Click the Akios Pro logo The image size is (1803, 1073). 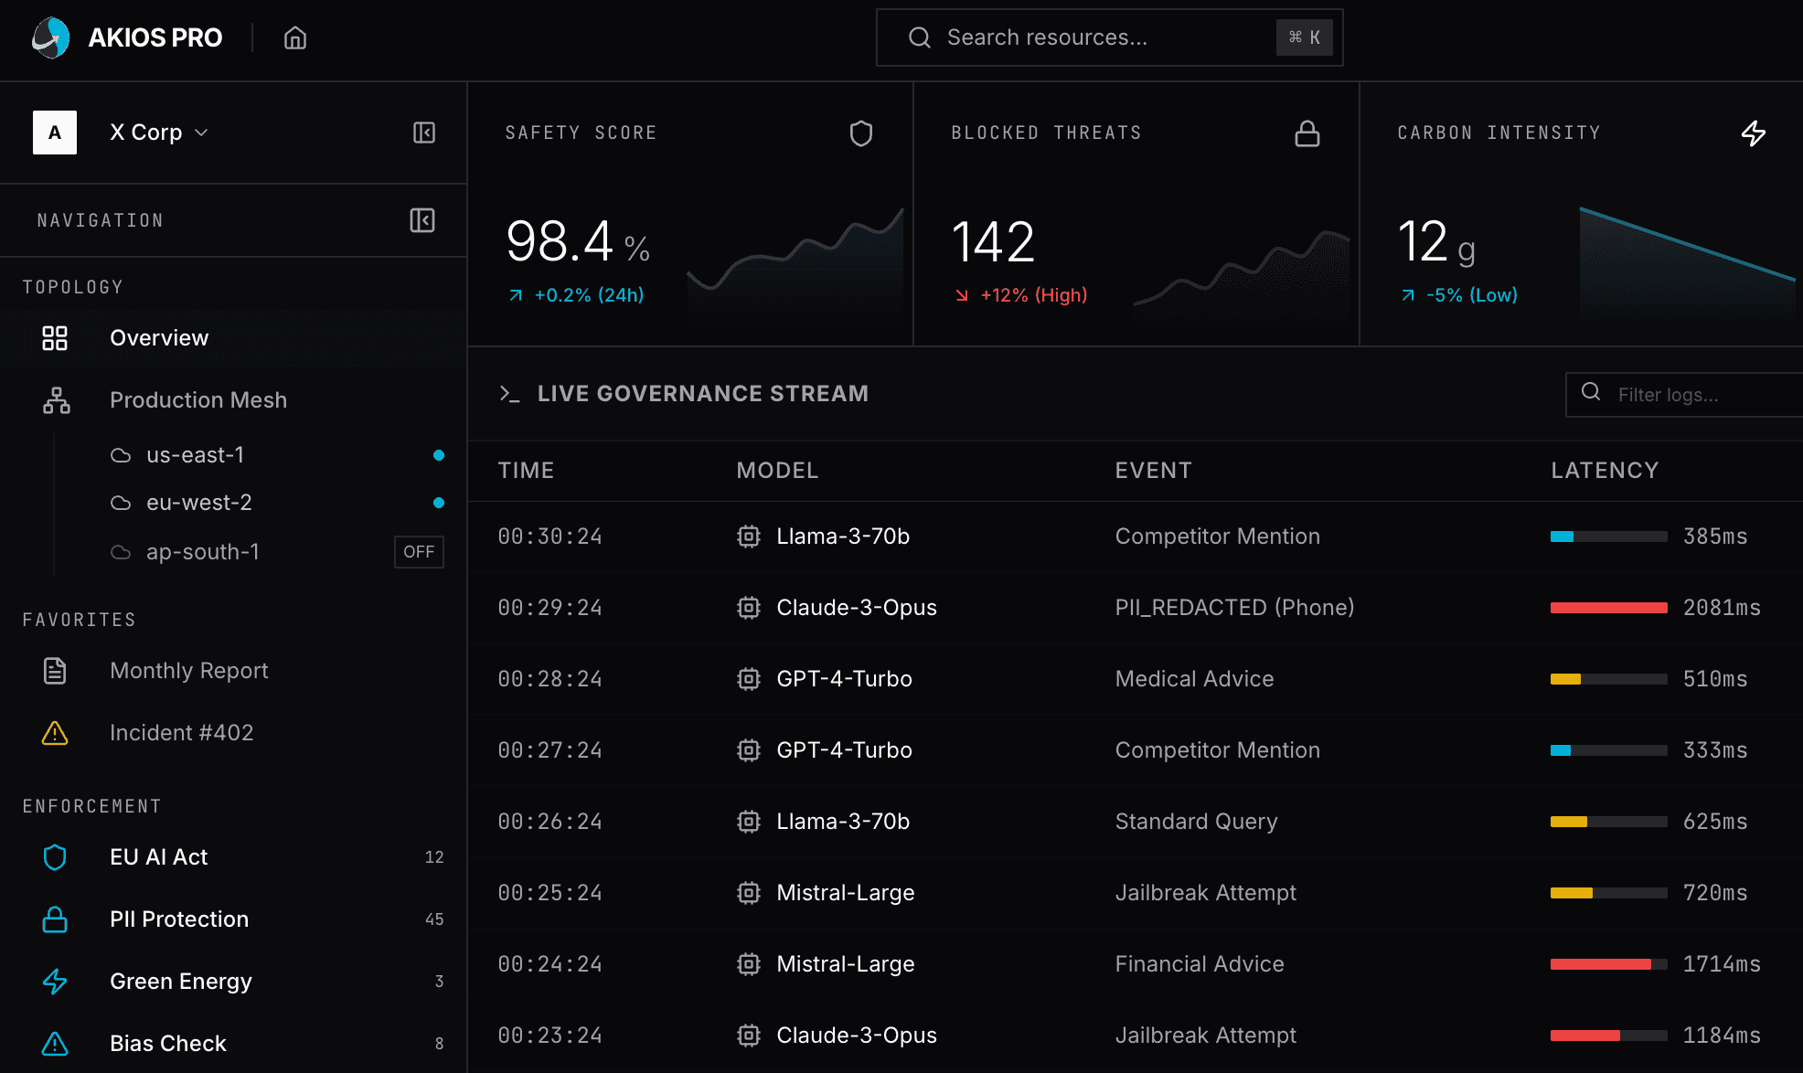pos(51,37)
